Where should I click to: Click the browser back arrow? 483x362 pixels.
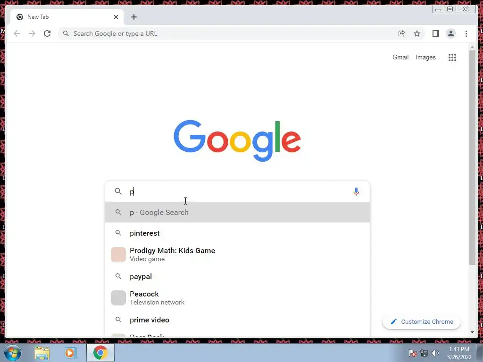point(17,33)
